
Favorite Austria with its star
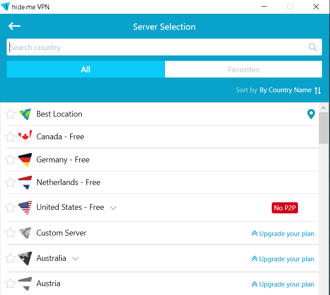pyautogui.click(x=10, y=283)
